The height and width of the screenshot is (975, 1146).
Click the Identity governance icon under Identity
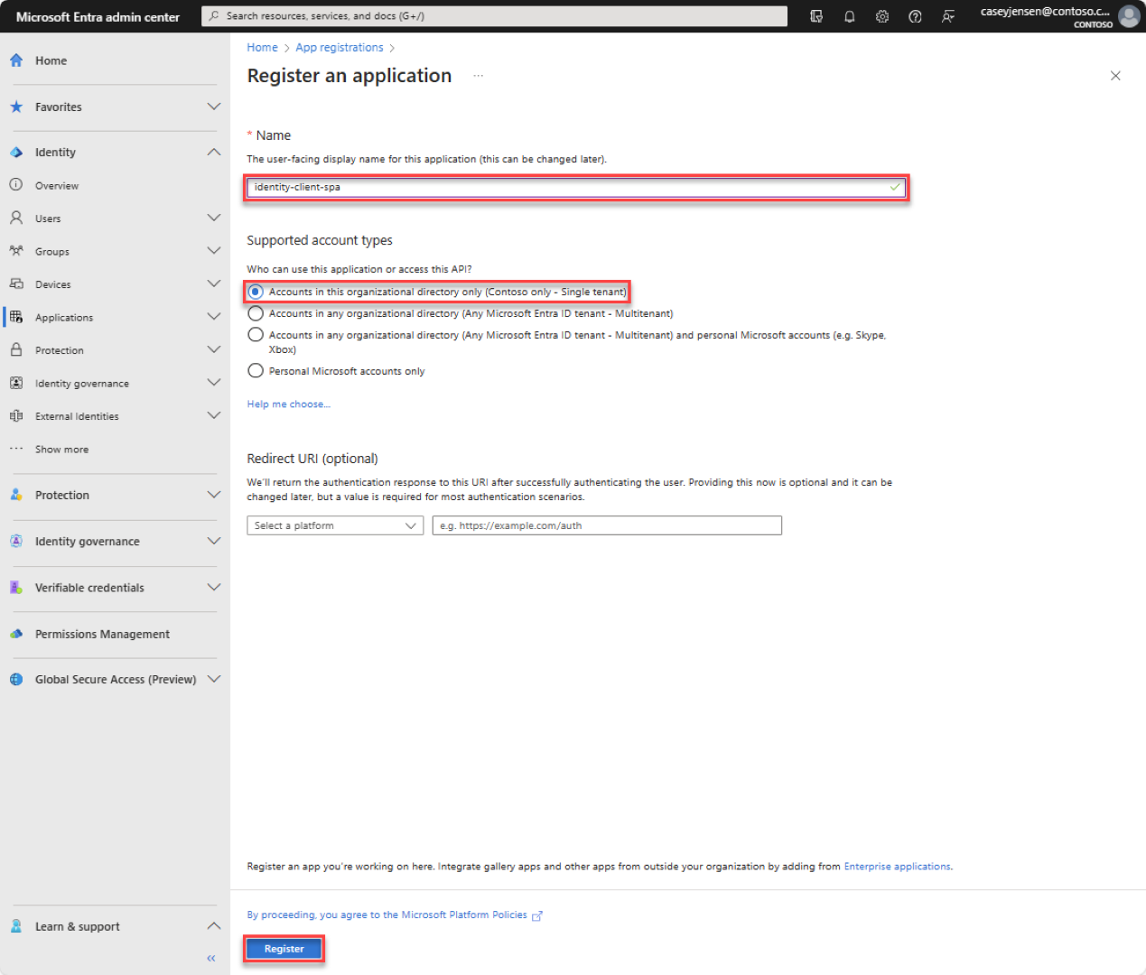16,383
